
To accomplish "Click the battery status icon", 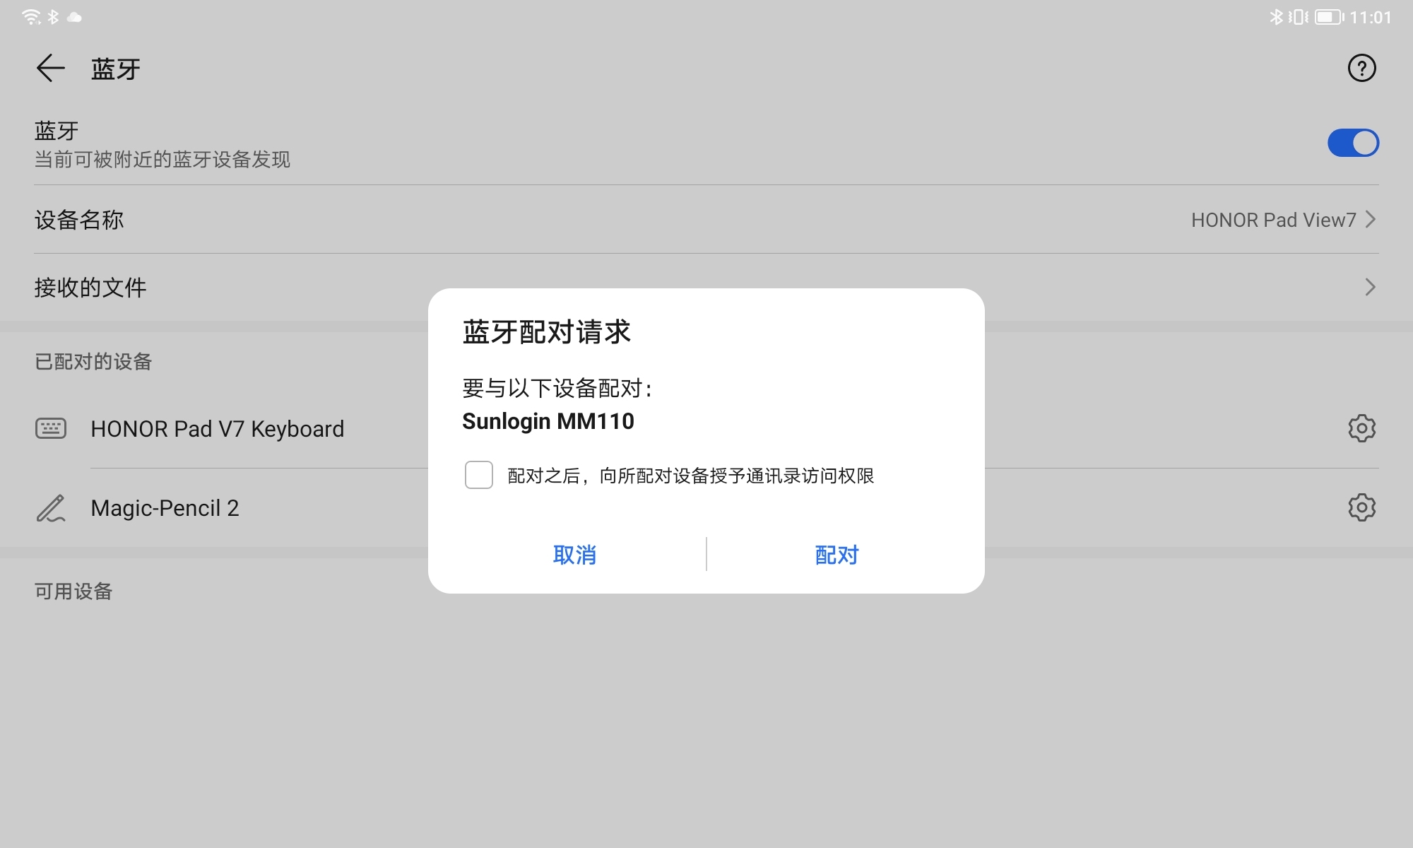I will tap(1329, 17).
